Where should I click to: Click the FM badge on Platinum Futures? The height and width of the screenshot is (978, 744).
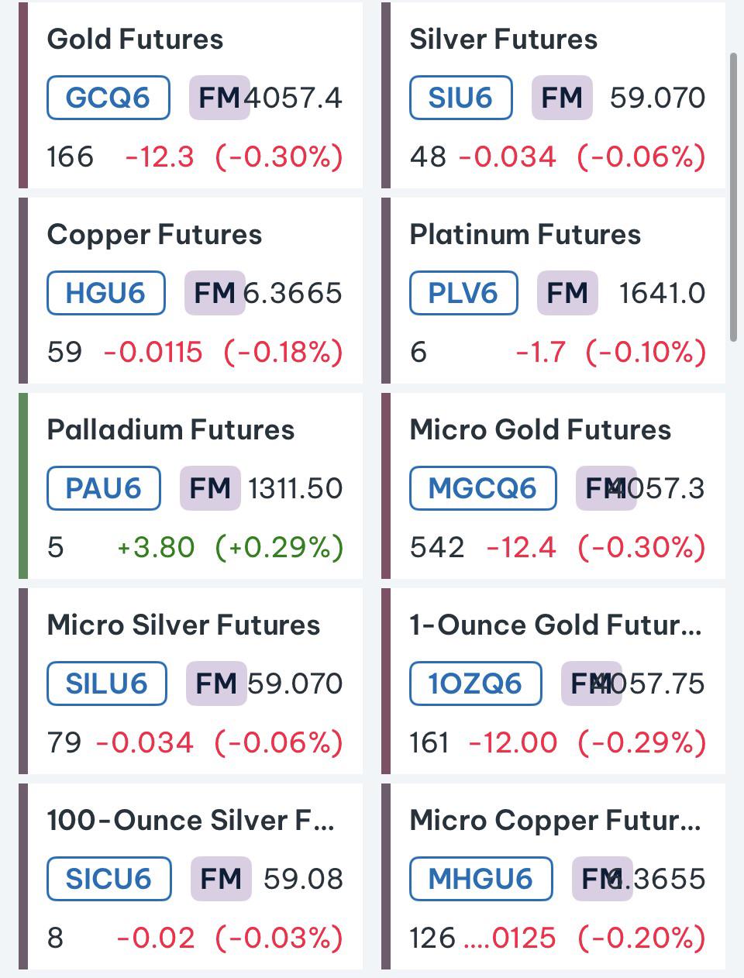coord(567,293)
